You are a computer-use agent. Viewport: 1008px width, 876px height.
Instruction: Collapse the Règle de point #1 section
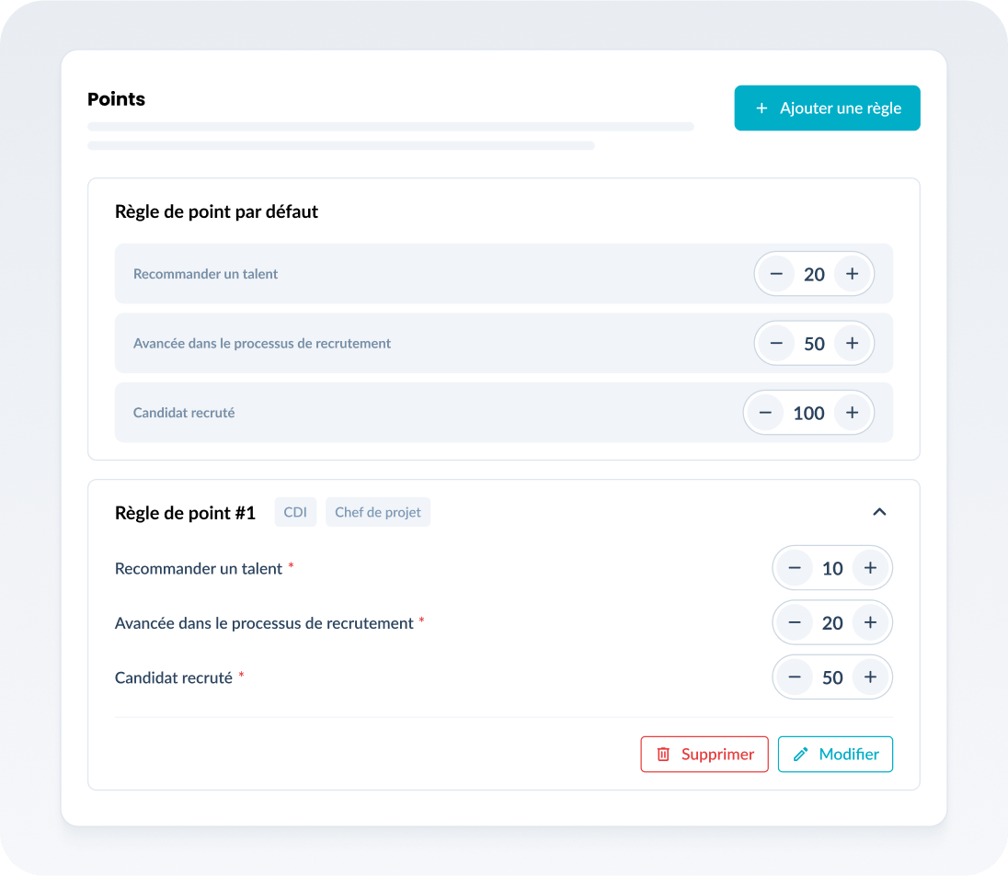pyautogui.click(x=879, y=512)
